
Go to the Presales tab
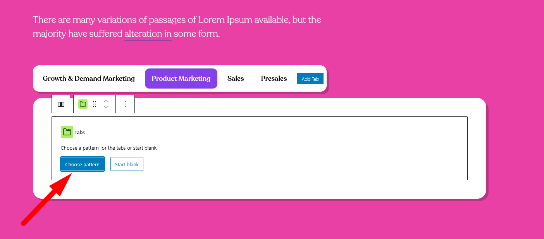pyautogui.click(x=274, y=79)
